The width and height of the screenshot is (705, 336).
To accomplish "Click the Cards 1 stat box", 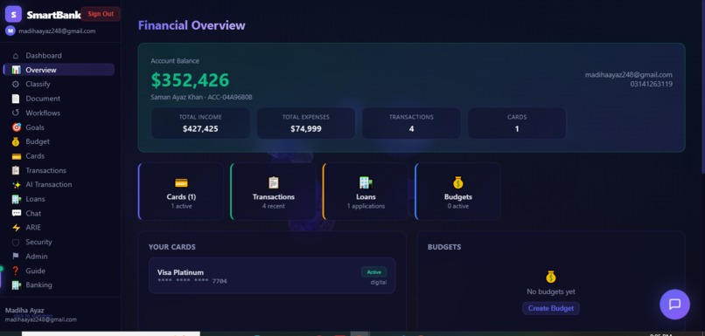I will pyautogui.click(x=517, y=123).
